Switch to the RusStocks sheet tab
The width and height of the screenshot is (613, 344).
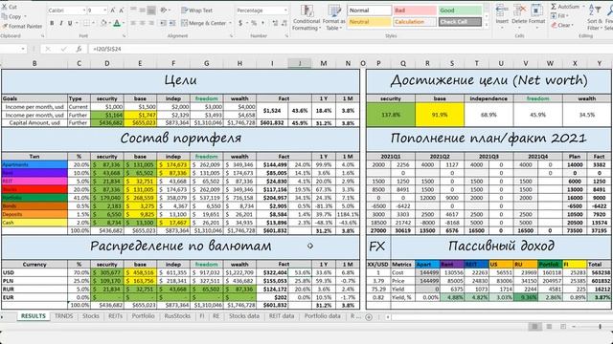pyautogui.click(x=177, y=316)
